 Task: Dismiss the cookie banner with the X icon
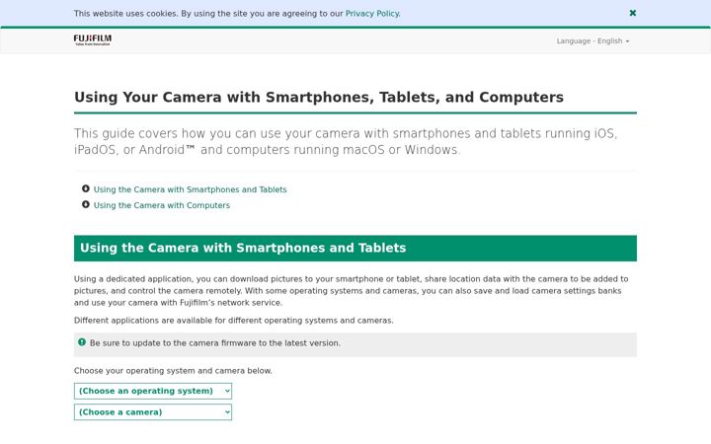(633, 13)
